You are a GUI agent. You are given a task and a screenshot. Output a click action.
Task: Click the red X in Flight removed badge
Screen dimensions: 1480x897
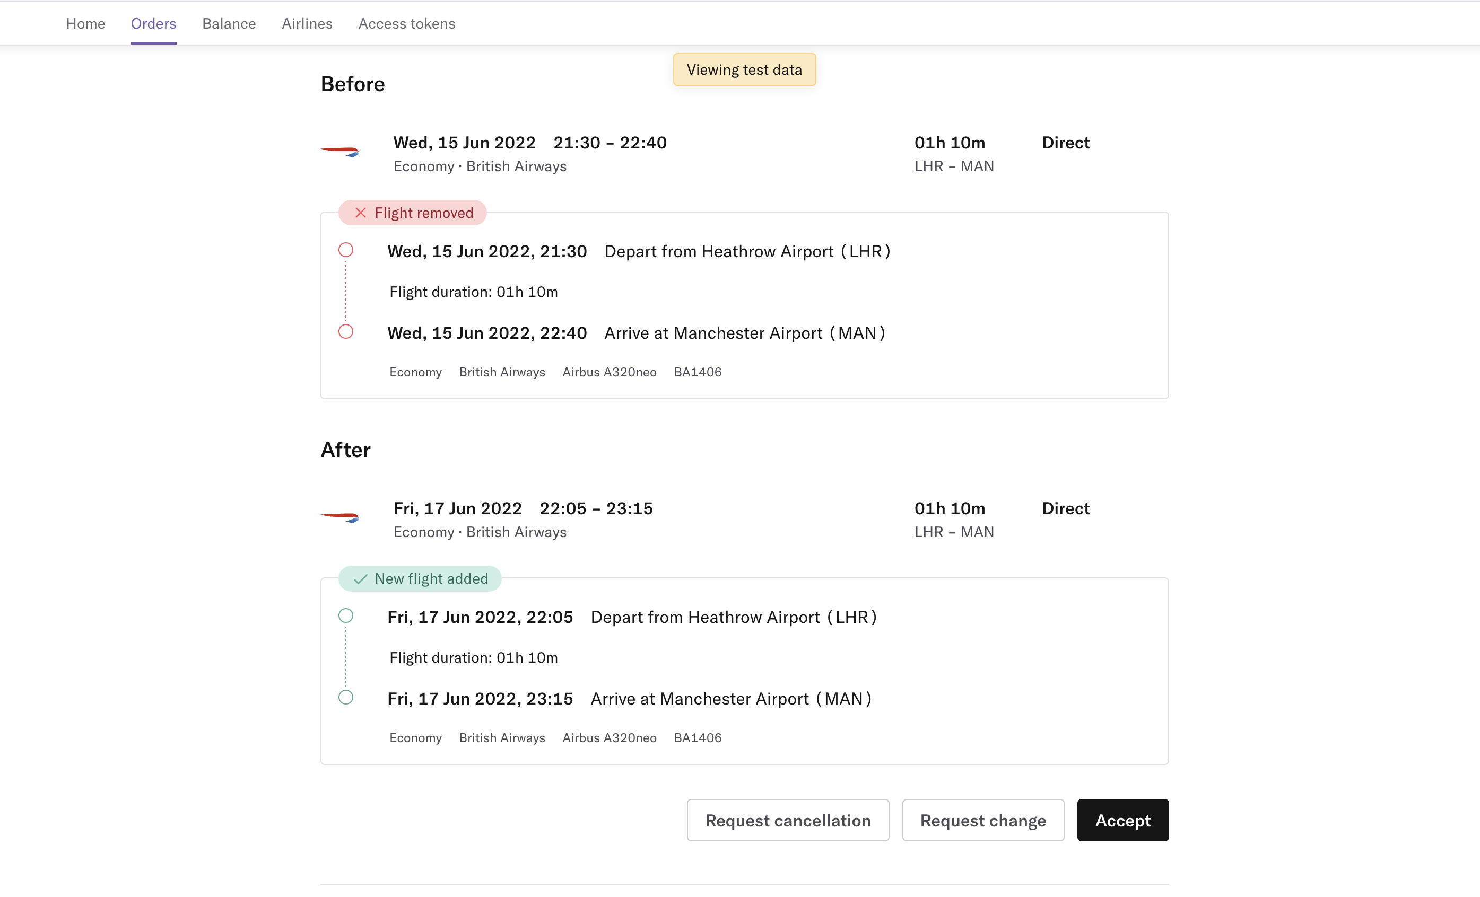tap(360, 213)
